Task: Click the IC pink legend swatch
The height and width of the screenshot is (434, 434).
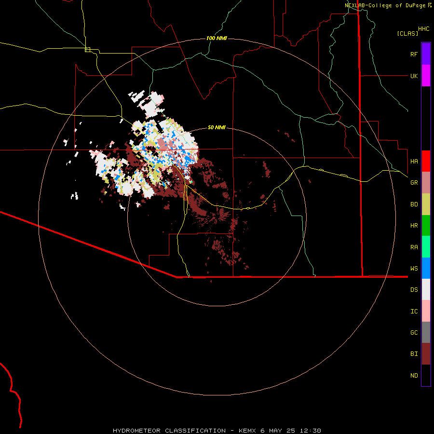Action: click(x=426, y=311)
